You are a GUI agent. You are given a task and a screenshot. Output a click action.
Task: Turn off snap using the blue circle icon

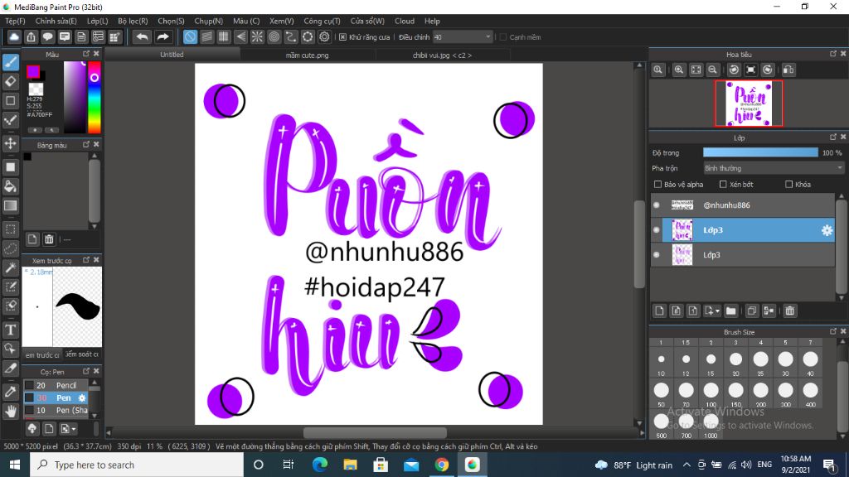[190, 36]
